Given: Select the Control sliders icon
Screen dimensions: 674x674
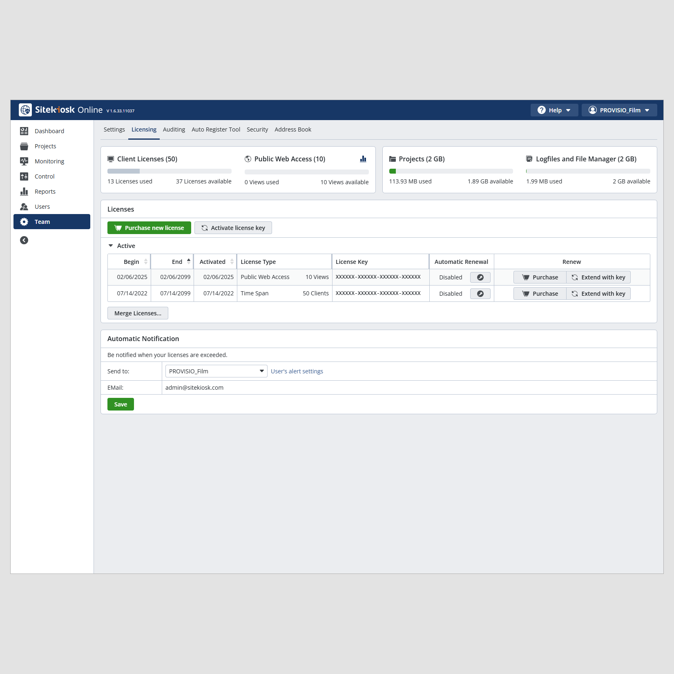Looking at the screenshot, I should [24, 176].
